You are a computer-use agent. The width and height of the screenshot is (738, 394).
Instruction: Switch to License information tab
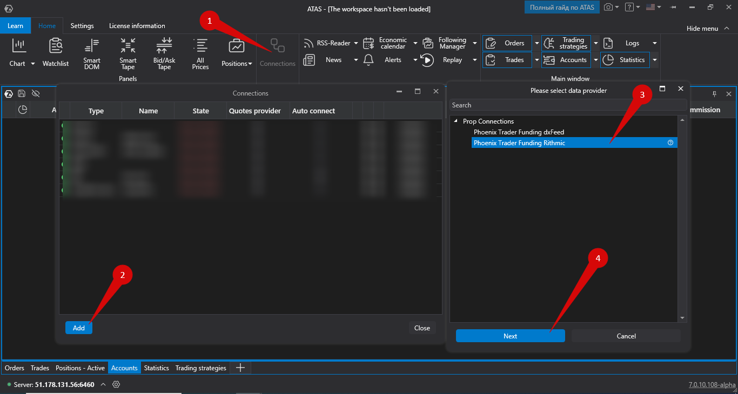coord(137,25)
